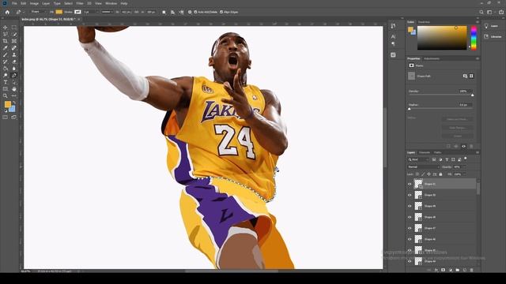Hide the Shape 49 layer
The image size is (506, 284).
(410, 206)
